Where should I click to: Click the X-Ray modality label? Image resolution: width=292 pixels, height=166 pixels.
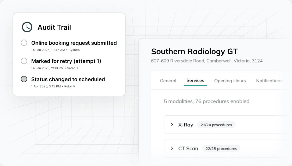pyautogui.click(x=186, y=125)
